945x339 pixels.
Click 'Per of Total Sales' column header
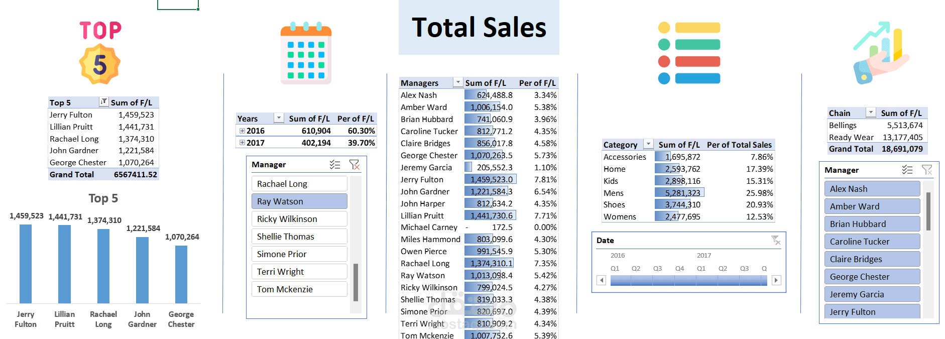coord(739,145)
